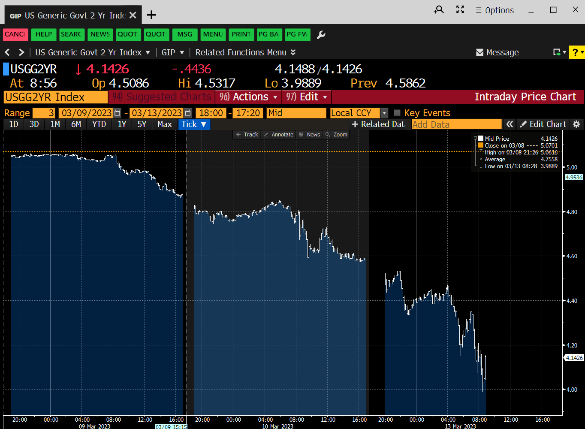Select the YTD range tab
The image size is (585, 429).
[x=99, y=124]
